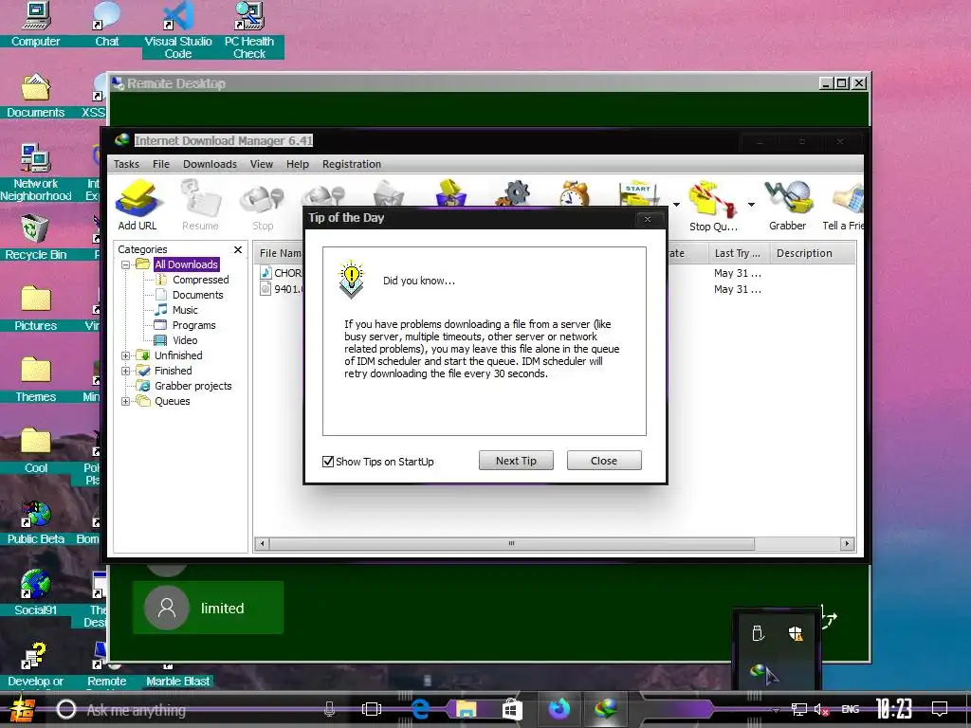Image resolution: width=971 pixels, height=728 pixels.
Task: Open the Marble Blast desktop shortcut
Action: [x=177, y=681]
